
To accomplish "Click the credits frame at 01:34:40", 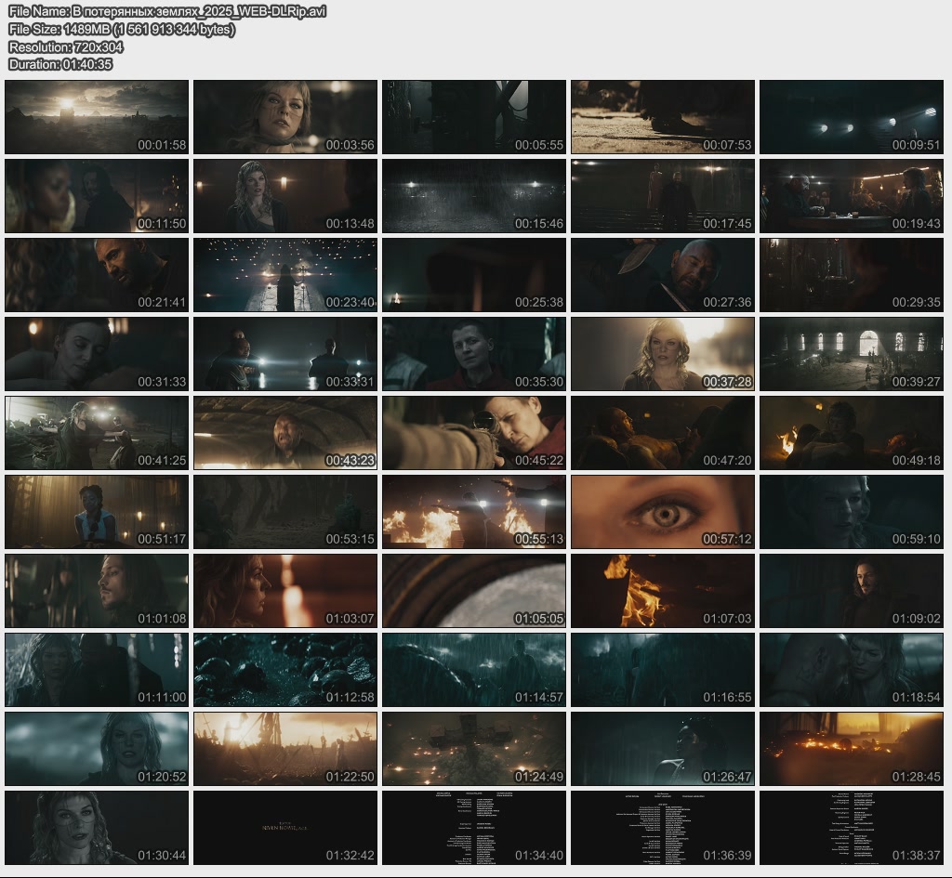I will tap(474, 828).
